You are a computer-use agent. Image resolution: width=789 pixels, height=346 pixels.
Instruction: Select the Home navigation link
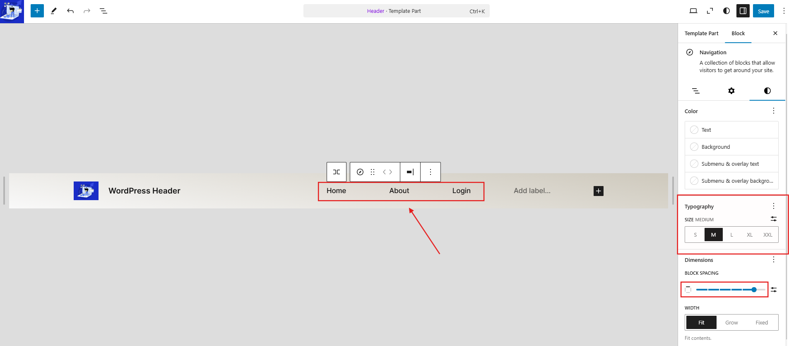coord(336,191)
